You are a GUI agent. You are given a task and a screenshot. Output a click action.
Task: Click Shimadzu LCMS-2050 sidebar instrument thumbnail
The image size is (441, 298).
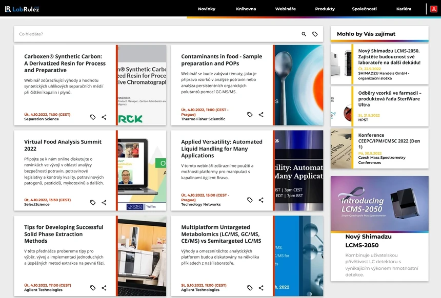tap(341, 64)
